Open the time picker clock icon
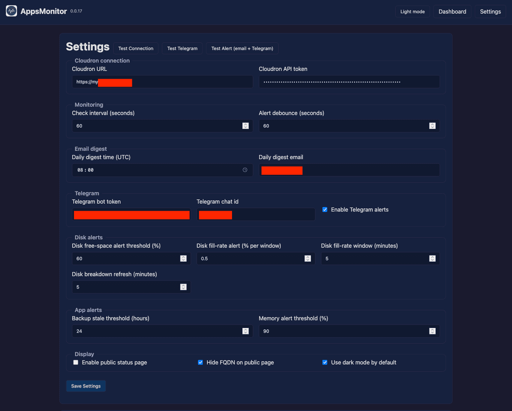 tap(245, 170)
